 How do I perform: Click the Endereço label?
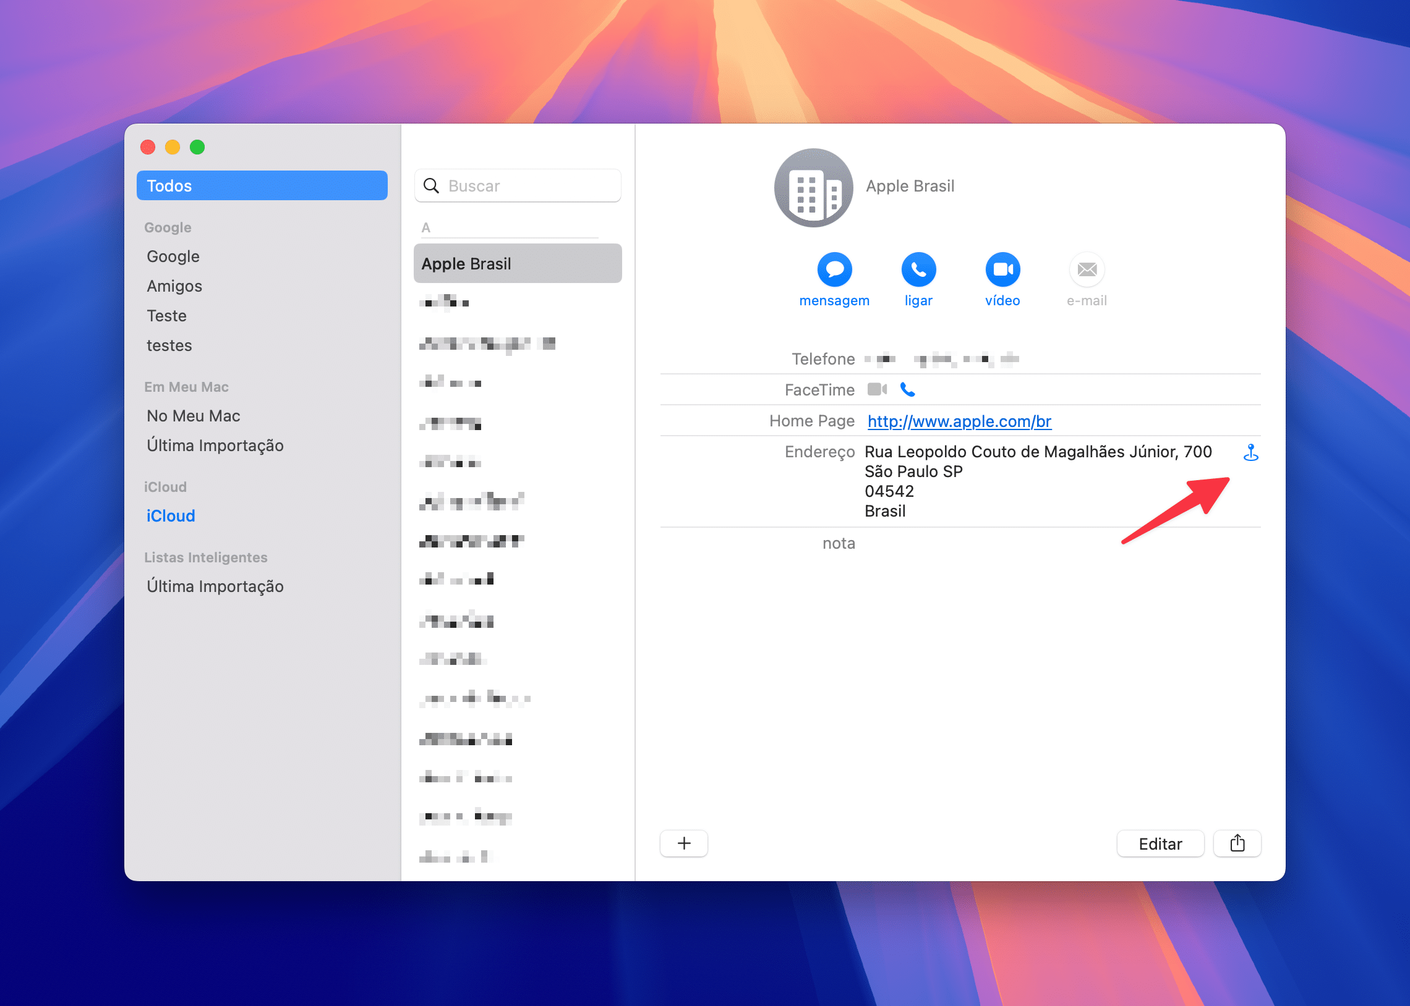pyautogui.click(x=819, y=452)
